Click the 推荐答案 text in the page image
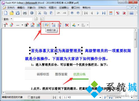This screenshot has height=101, width=139. [61, 74]
